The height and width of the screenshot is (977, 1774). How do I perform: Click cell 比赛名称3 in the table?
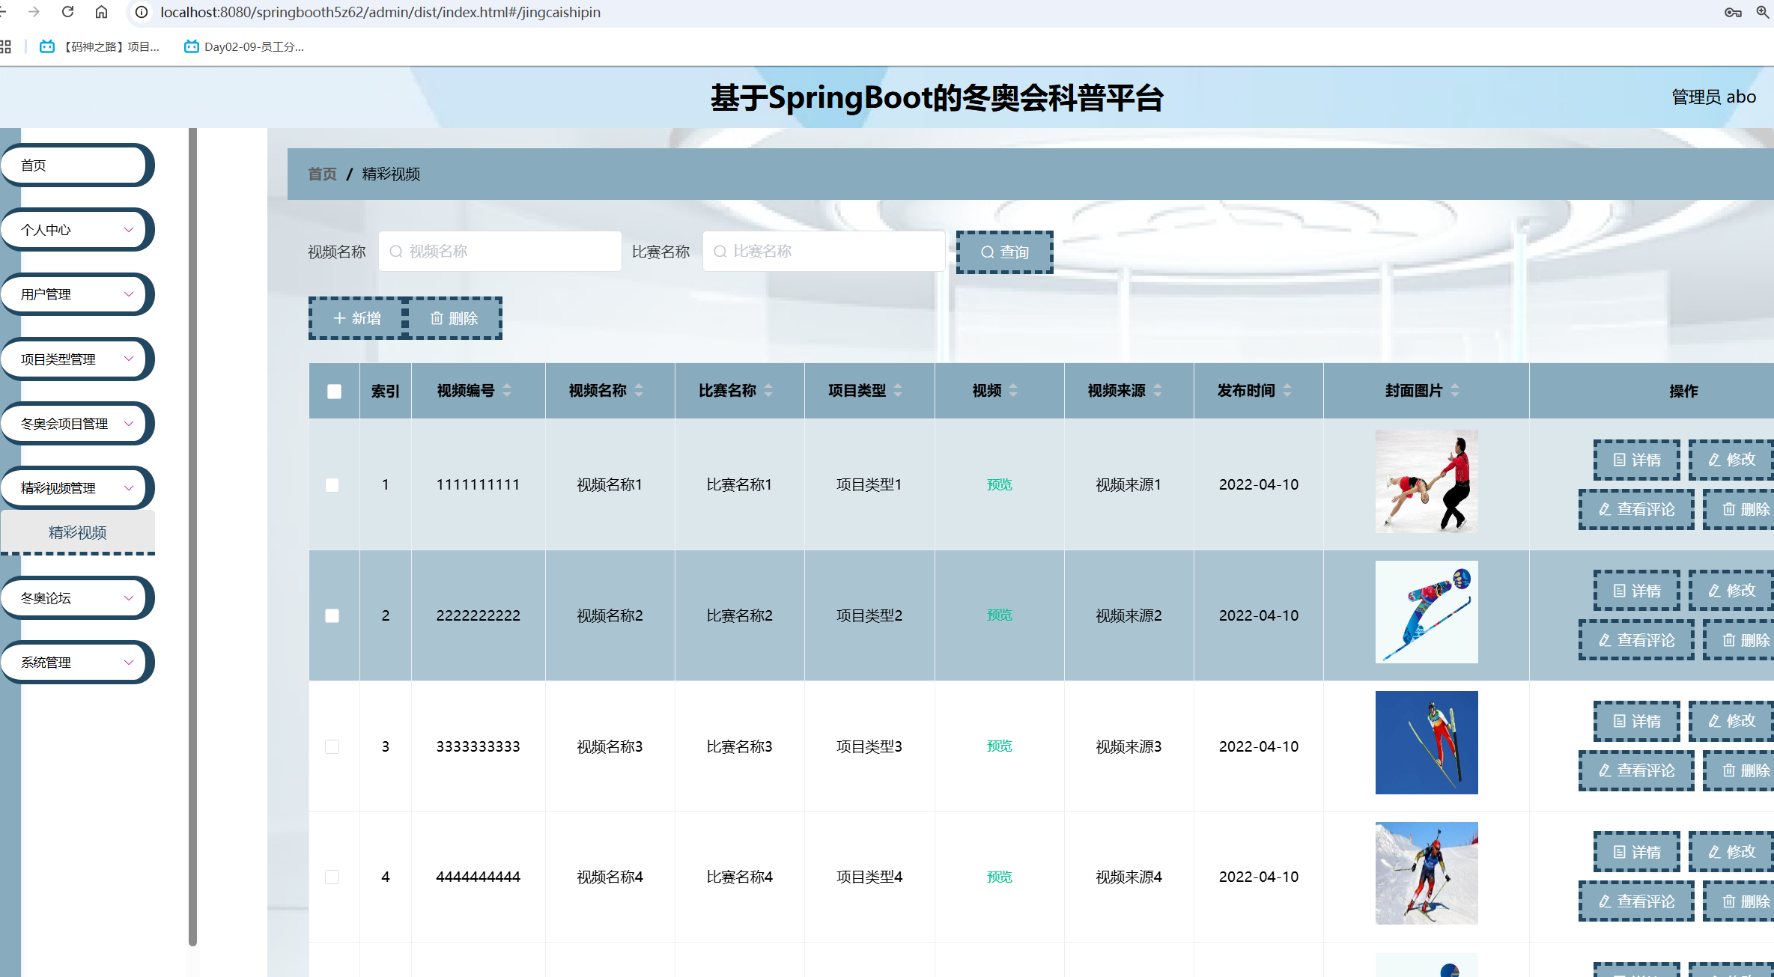pyautogui.click(x=739, y=746)
